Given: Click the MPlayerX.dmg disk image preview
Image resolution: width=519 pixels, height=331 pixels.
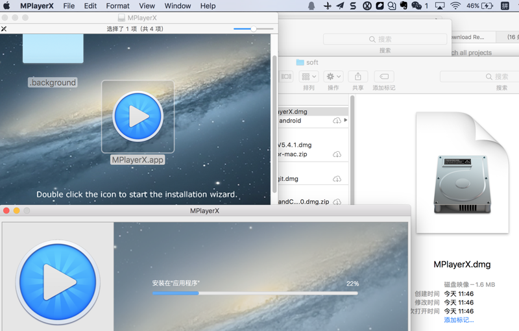Looking at the screenshot, I should point(463,173).
